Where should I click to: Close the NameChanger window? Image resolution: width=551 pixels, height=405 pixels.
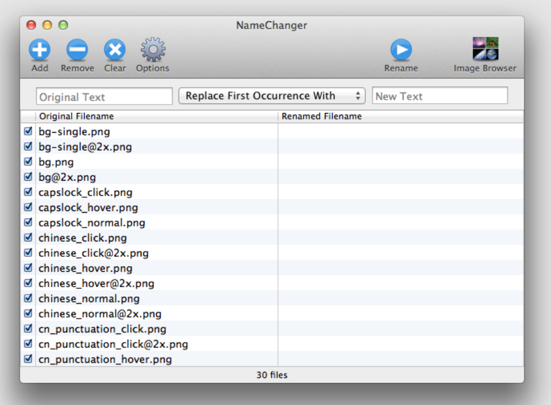pyautogui.click(x=31, y=25)
